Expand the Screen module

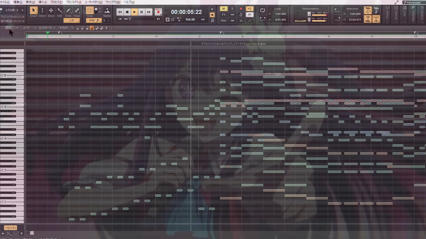click(396, 15)
